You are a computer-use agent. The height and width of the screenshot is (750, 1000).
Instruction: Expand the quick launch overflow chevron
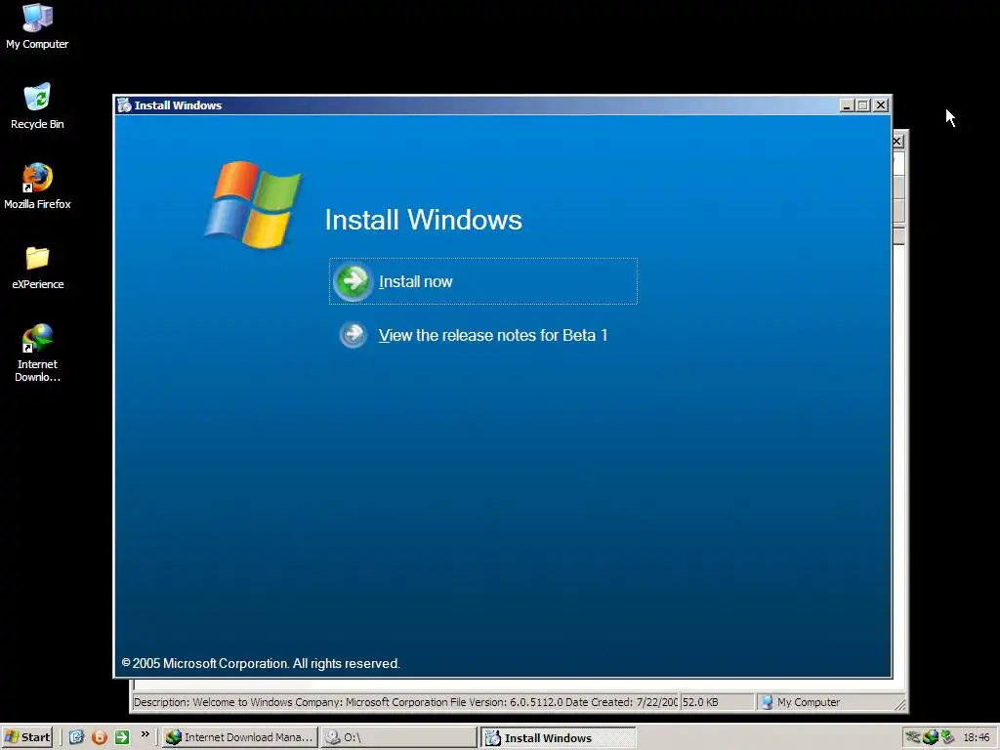145,734
